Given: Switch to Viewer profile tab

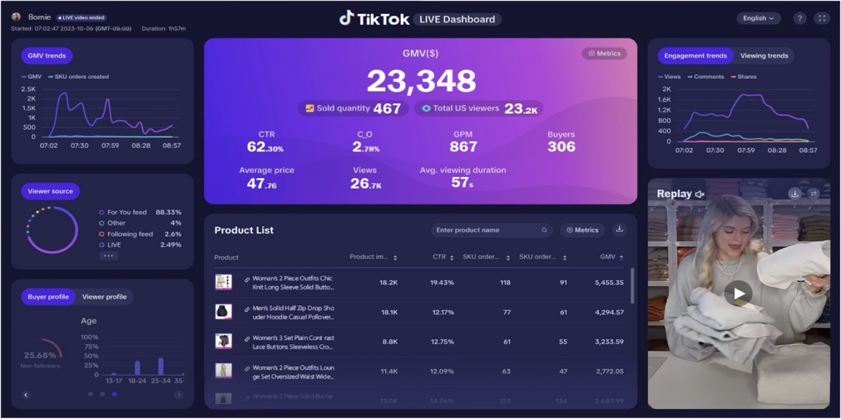Looking at the screenshot, I should click(x=104, y=297).
